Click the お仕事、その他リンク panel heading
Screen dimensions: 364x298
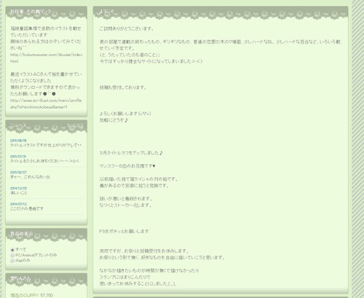(x=31, y=12)
